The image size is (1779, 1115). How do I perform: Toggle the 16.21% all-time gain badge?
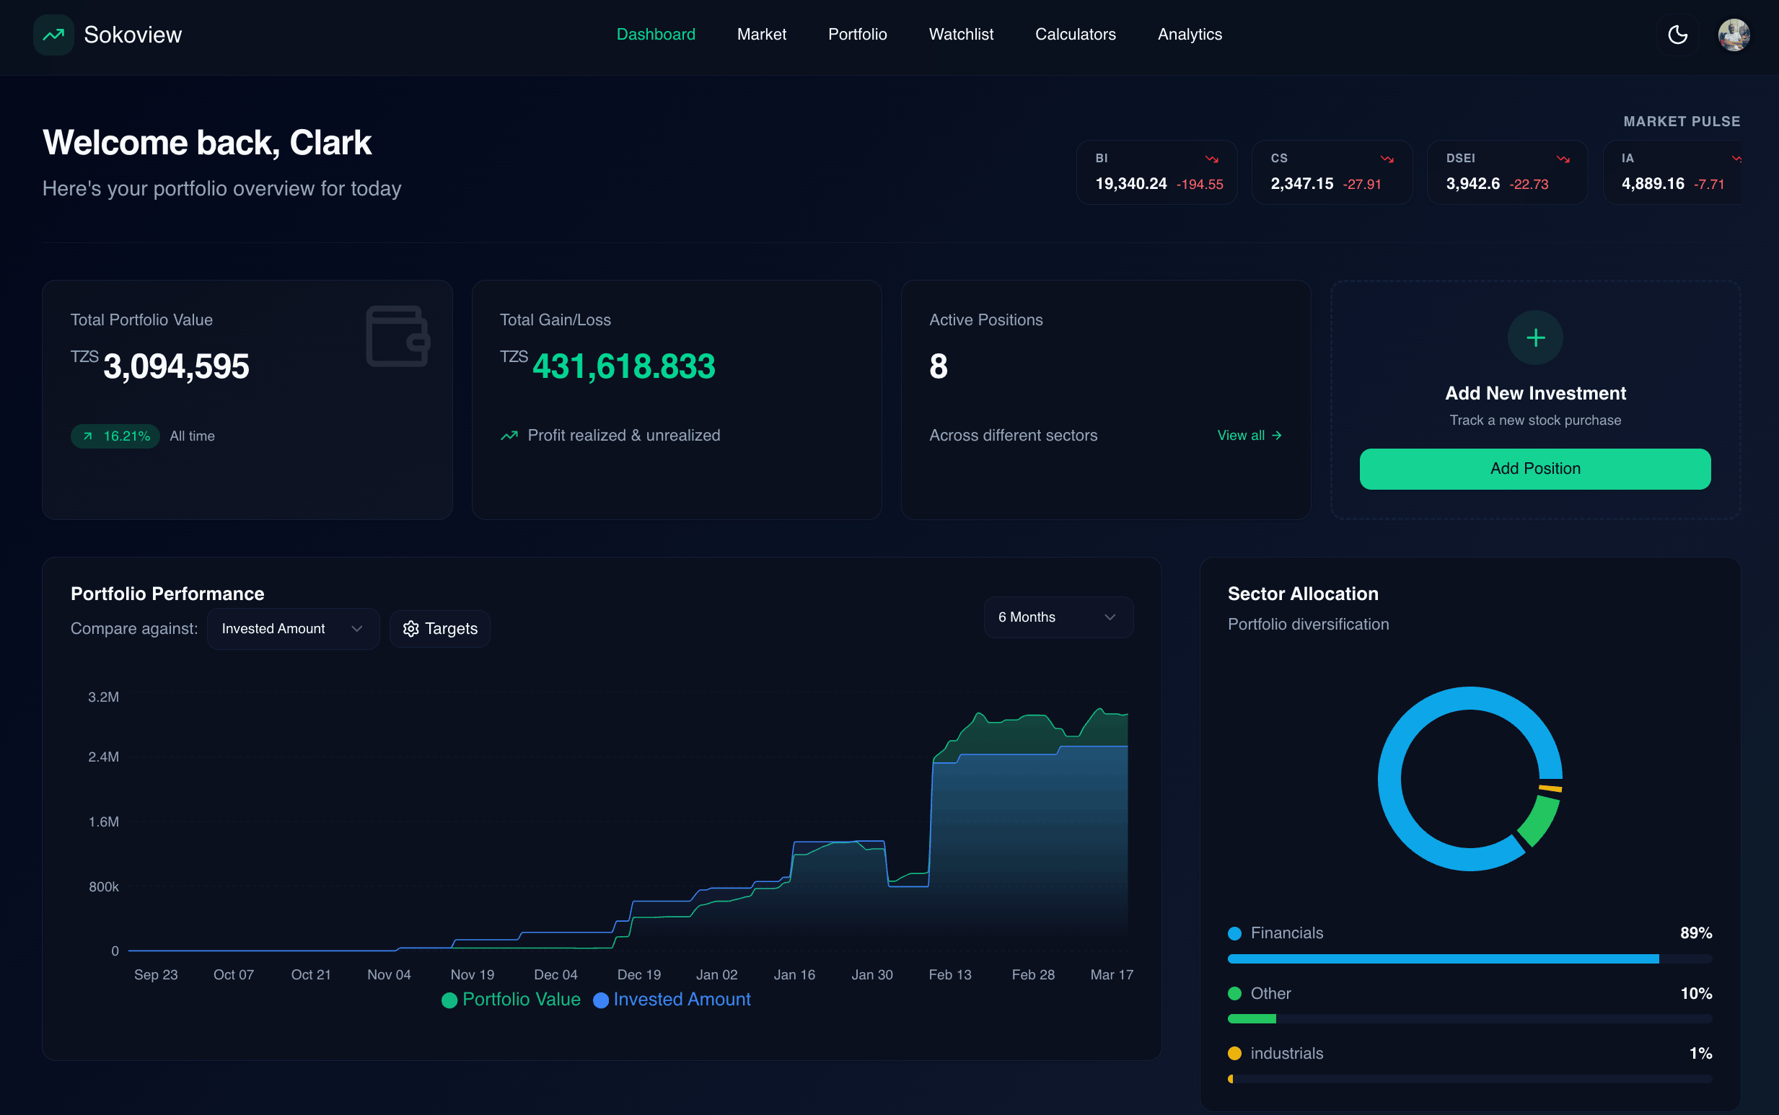(115, 436)
